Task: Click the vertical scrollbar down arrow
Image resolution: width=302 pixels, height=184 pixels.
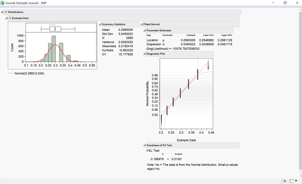Action: (300, 176)
